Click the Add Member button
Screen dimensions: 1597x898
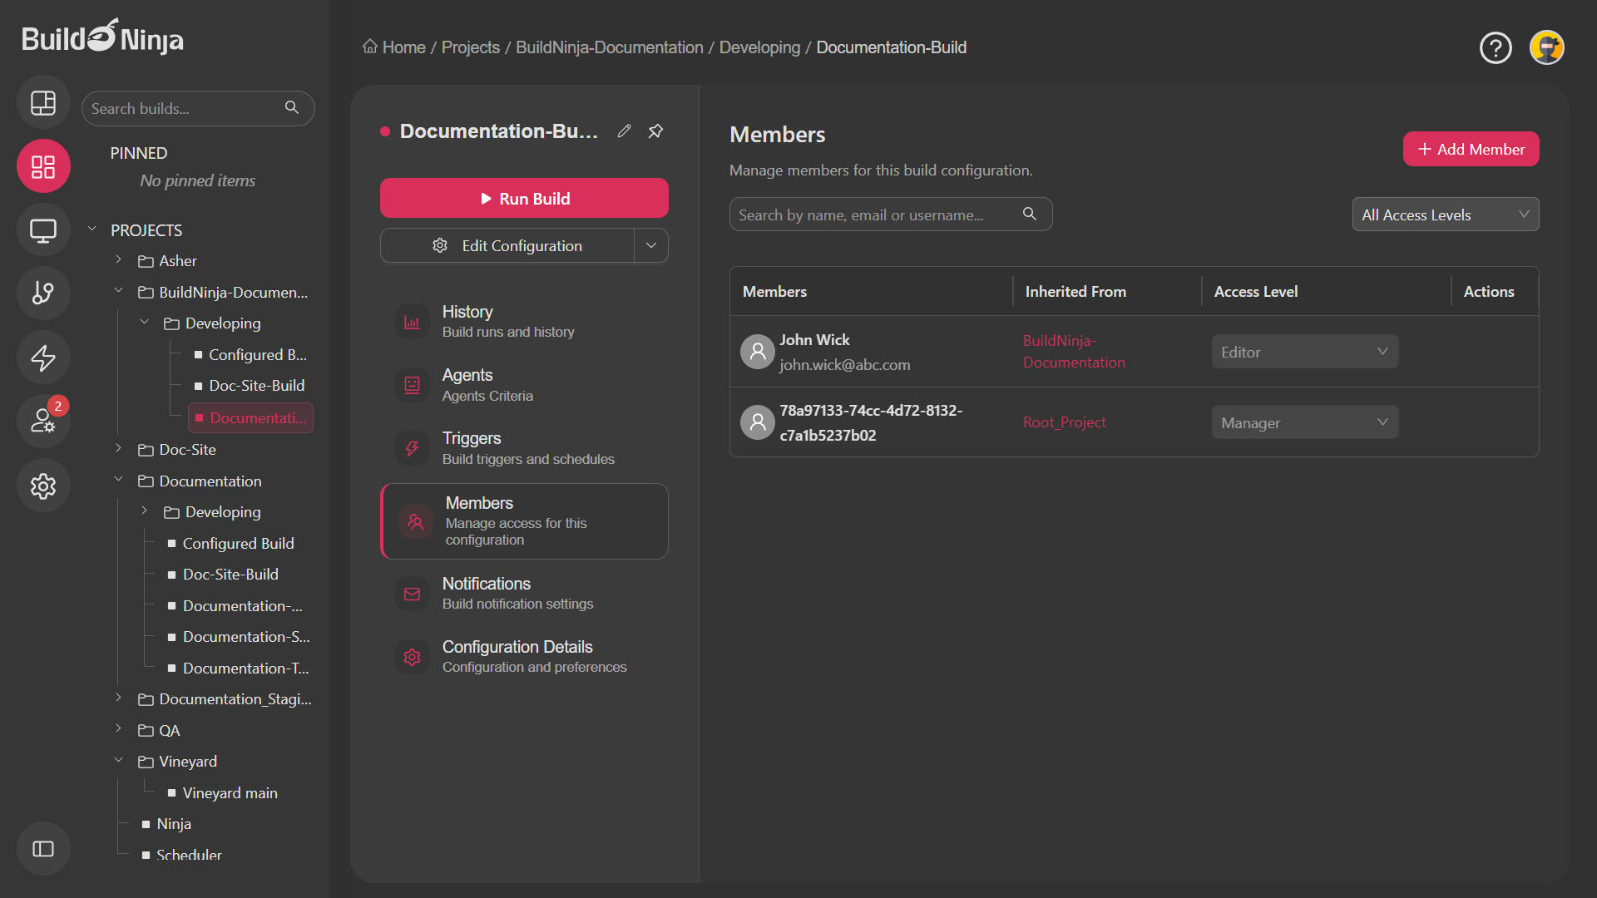pos(1471,149)
